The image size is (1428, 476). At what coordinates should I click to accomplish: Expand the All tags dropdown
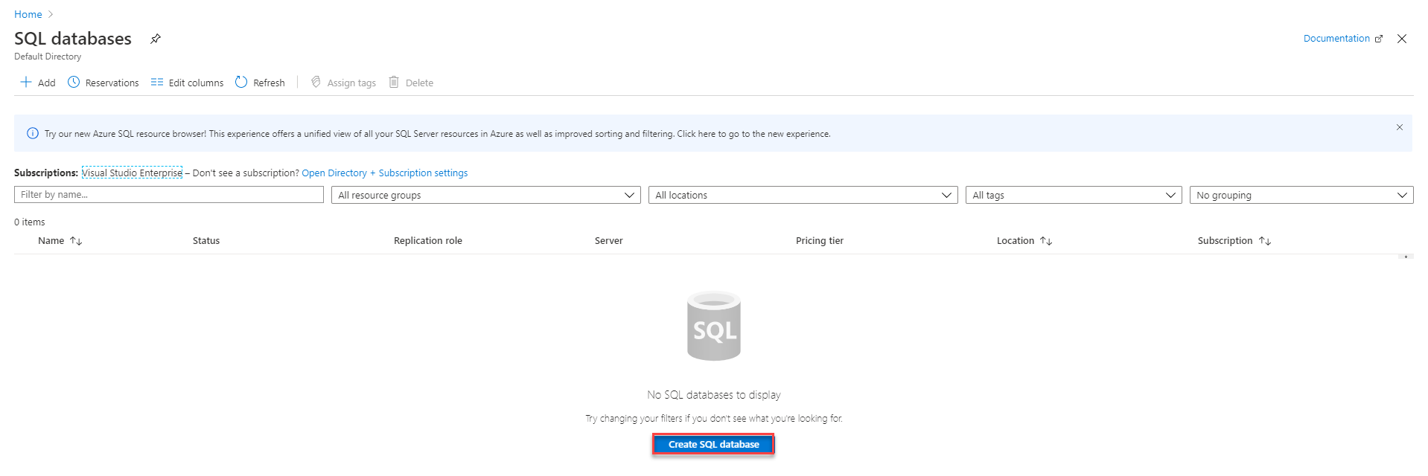point(1073,195)
